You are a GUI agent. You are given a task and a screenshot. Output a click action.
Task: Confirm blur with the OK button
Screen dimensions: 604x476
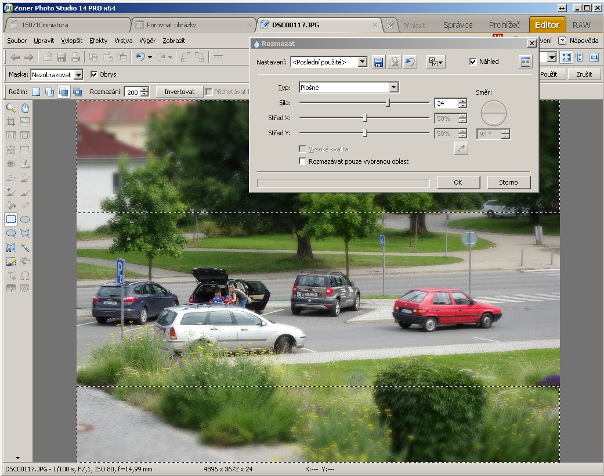458,182
